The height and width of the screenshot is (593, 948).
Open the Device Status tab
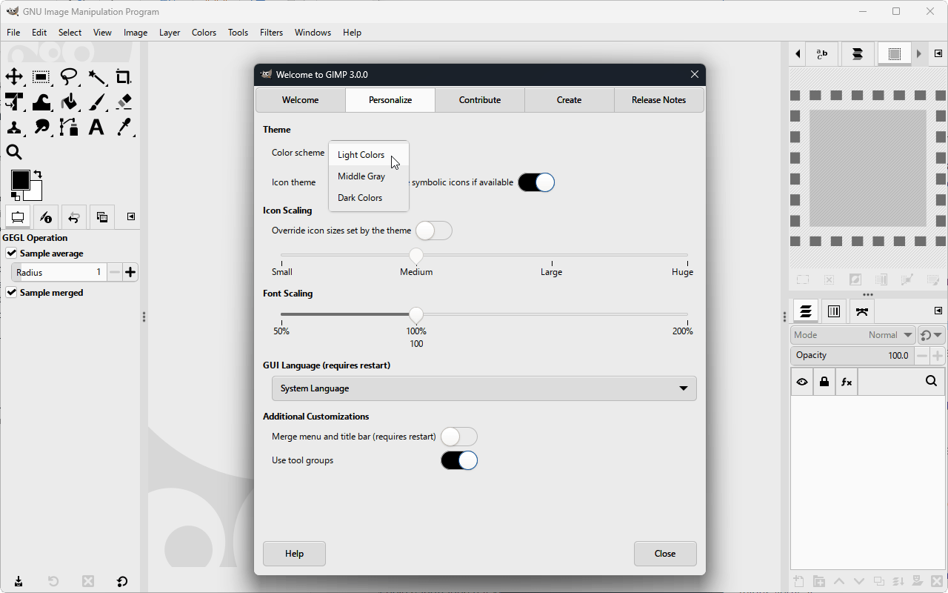45,217
